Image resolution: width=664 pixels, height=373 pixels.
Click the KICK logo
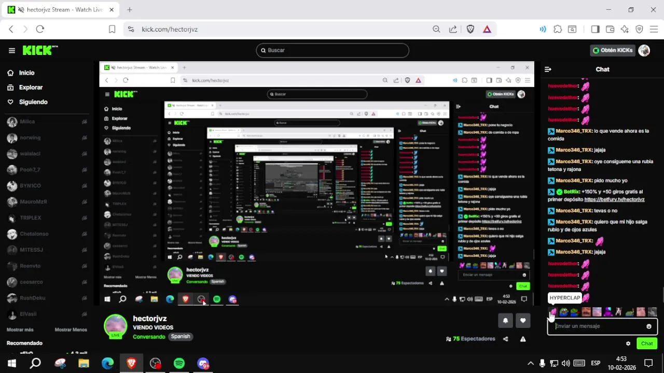click(x=40, y=50)
